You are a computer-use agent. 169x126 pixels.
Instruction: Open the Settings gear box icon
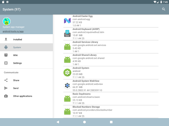pos(6,63)
